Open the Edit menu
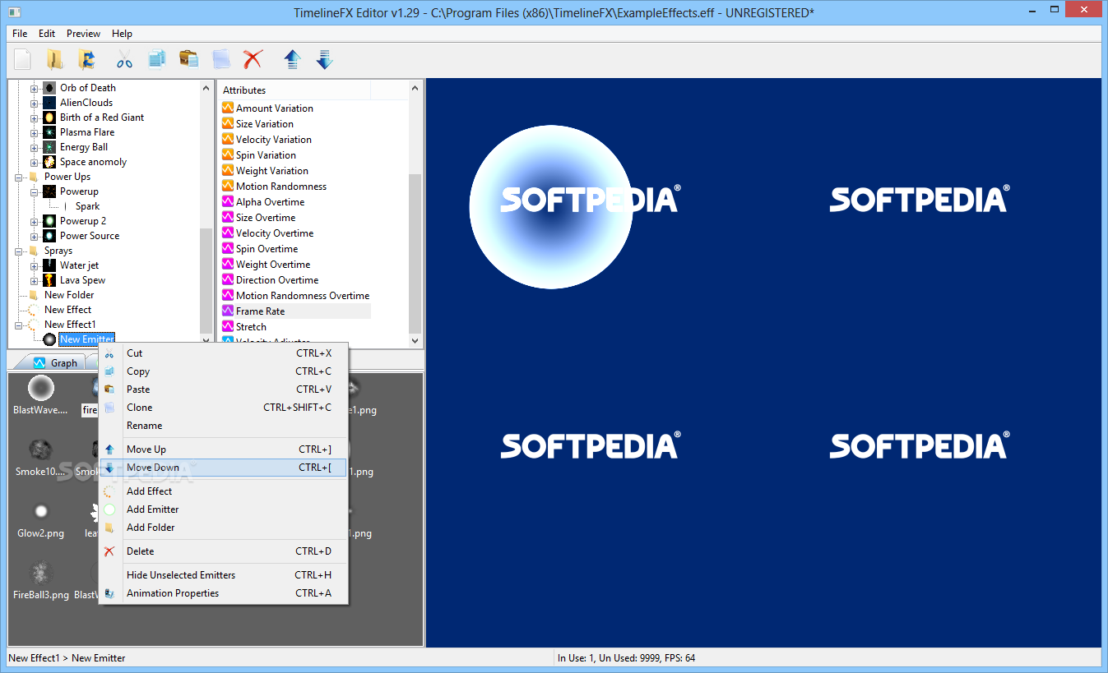Screen dimensions: 1108x673 click(x=47, y=34)
